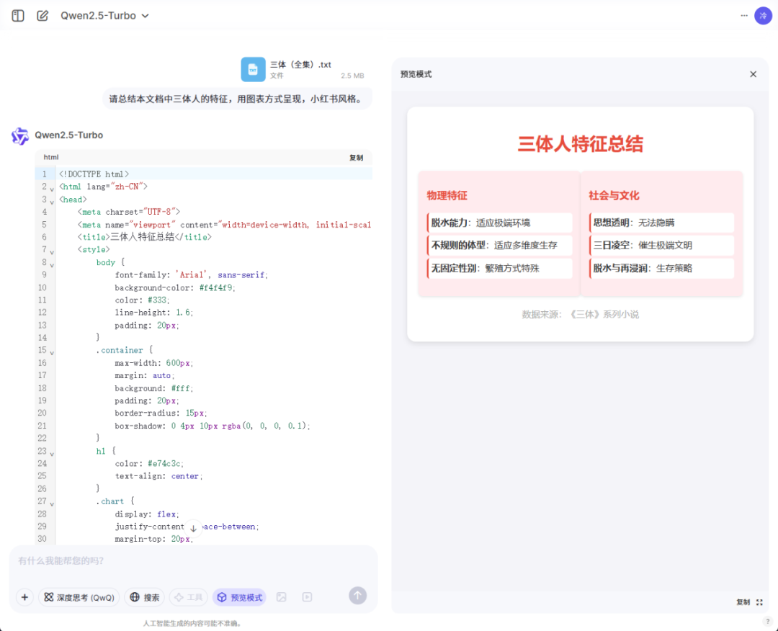The width and height of the screenshot is (778, 631).
Task: Copy the code with the 复制 button
Action: (x=356, y=157)
